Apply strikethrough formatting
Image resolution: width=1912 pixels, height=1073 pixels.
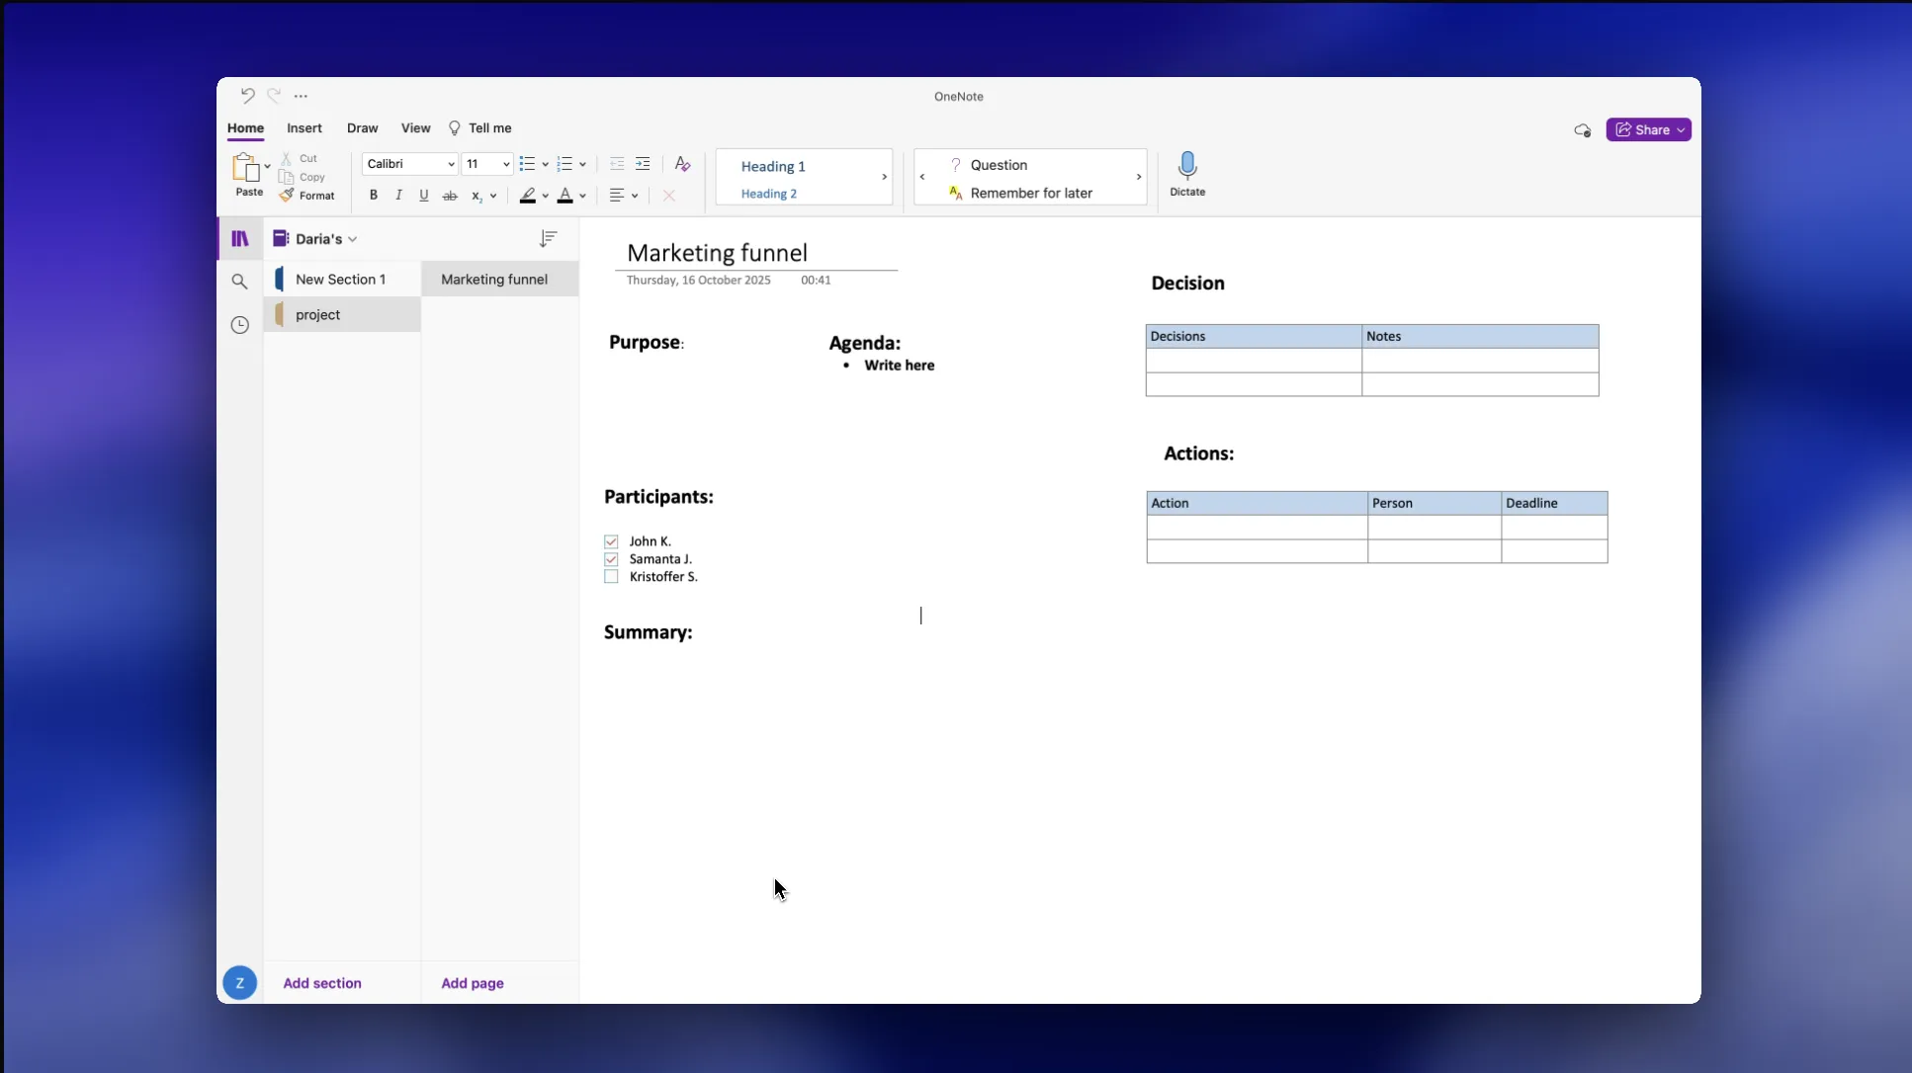pos(450,194)
